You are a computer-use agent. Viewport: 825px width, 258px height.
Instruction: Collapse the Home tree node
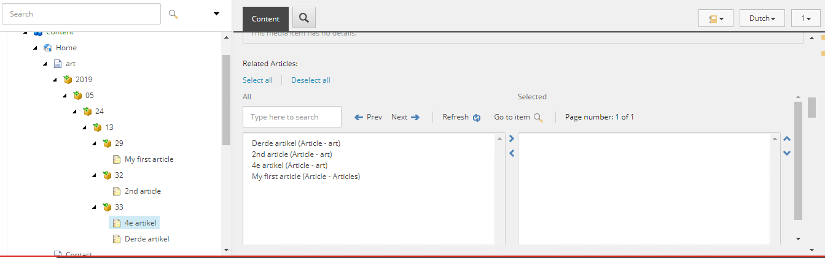click(36, 48)
